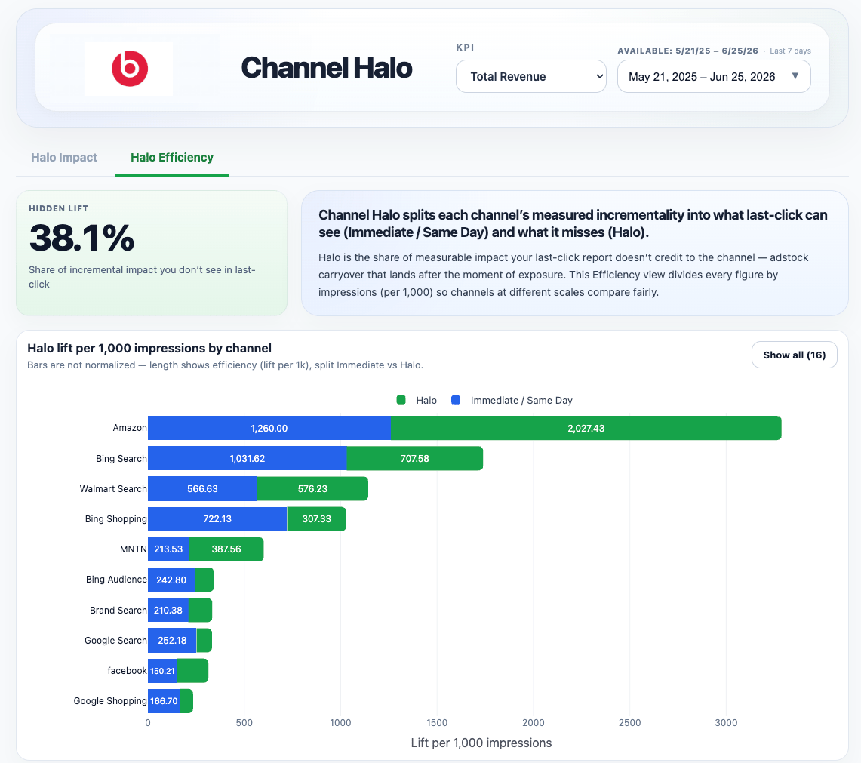Screen dimensions: 861x763
Task: Click facebook's green halo segment
Action: [x=192, y=671]
